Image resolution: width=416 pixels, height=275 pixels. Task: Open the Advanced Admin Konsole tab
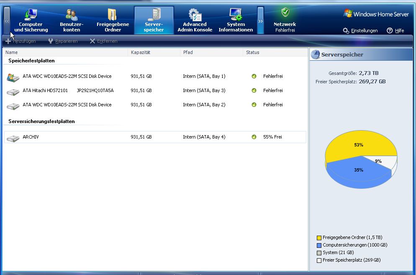195,20
